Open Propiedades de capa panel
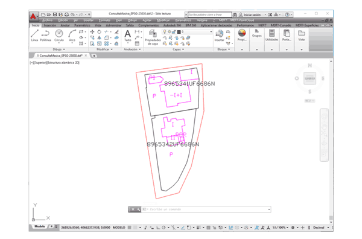The image size is (362, 239). [x=153, y=37]
